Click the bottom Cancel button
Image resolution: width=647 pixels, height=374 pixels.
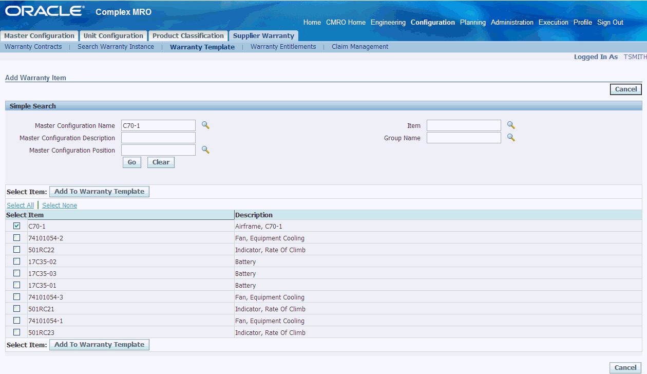point(625,368)
